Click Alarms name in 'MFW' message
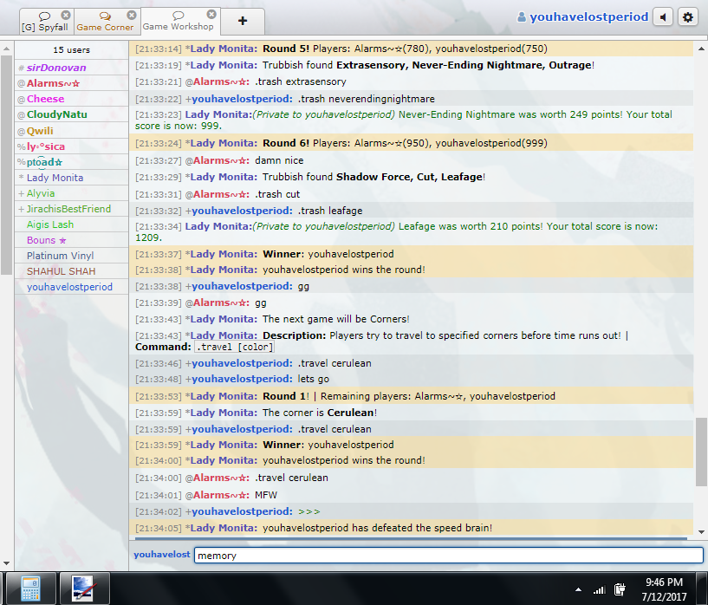Screen dimensions: 708x605 [221, 495]
